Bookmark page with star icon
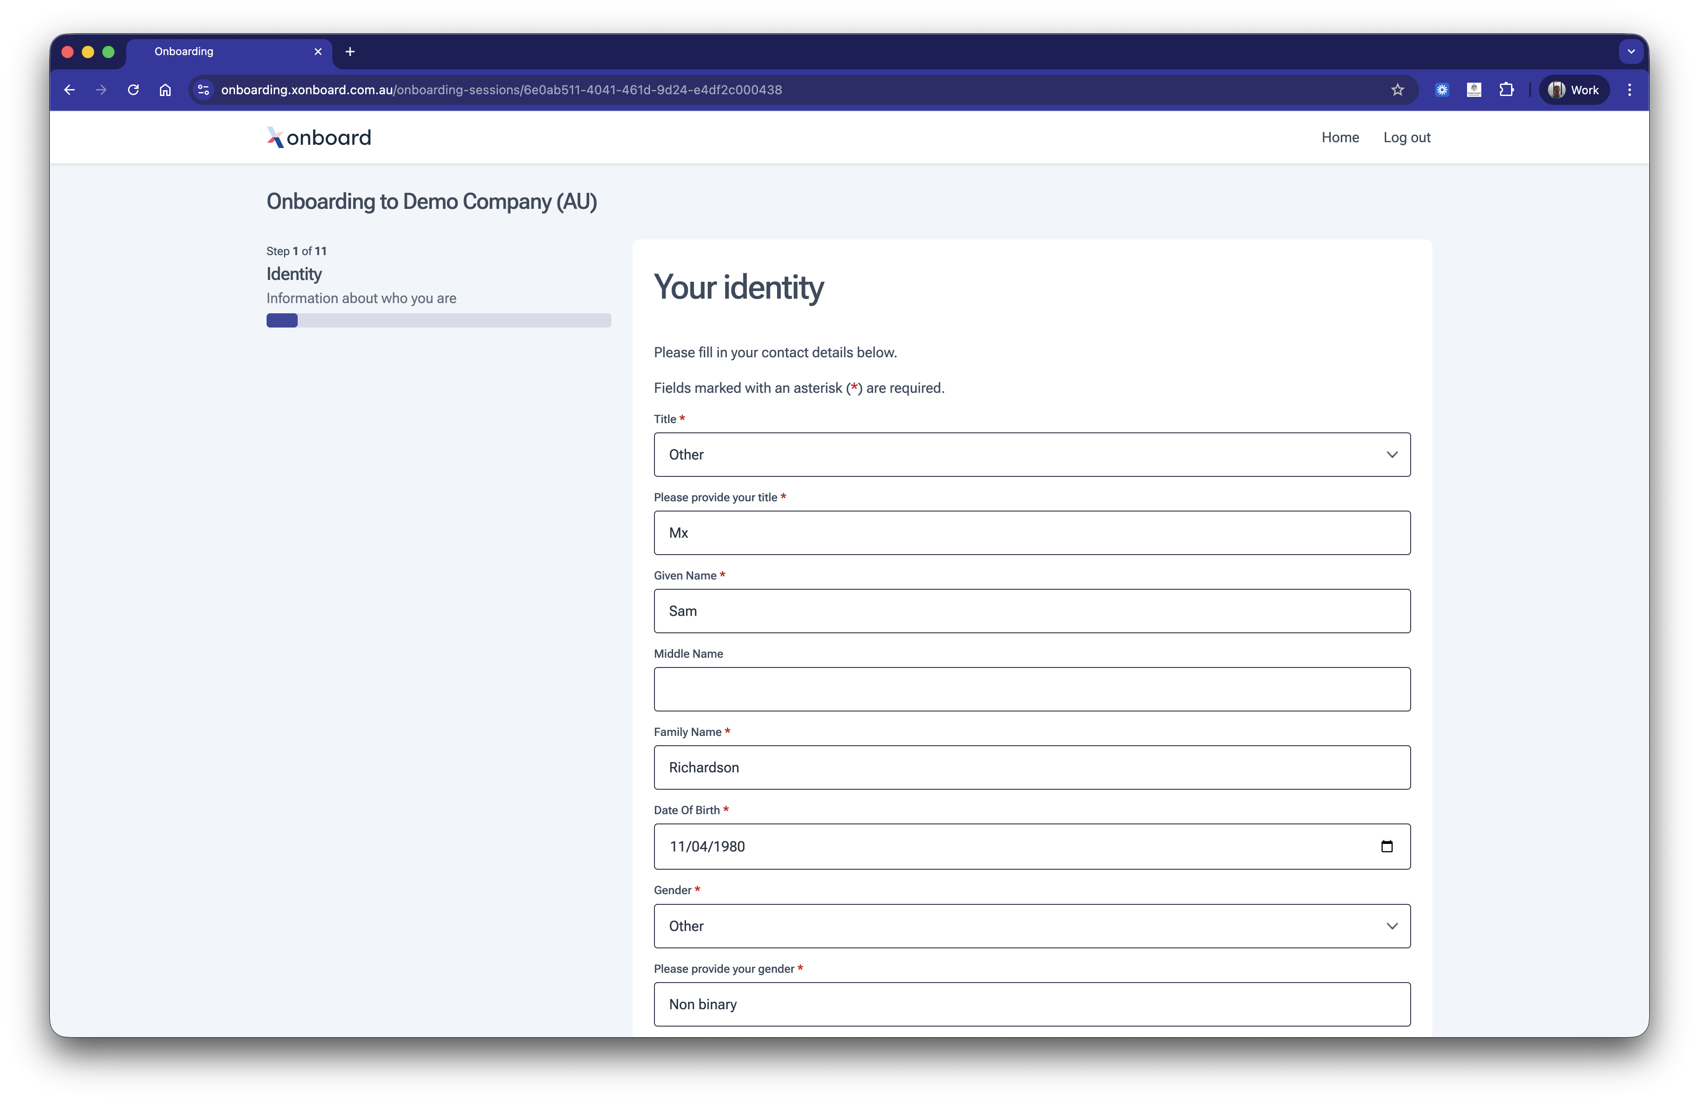The image size is (1699, 1103). tap(1397, 90)
